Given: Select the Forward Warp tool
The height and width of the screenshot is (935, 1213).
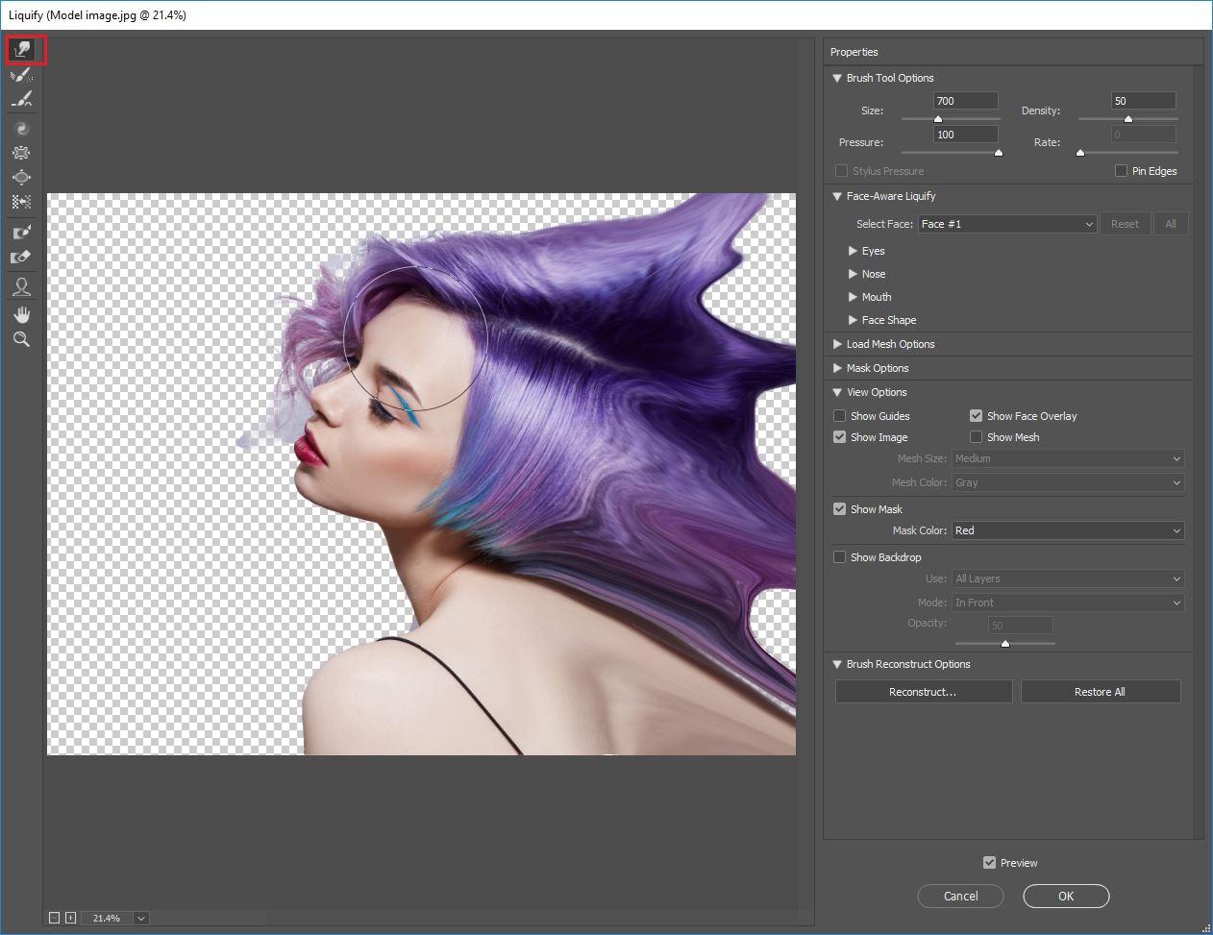Looking at the screenshot, I should pos(22,49).
